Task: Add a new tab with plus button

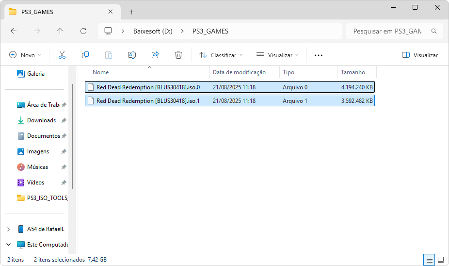Action: click(x=131, y=12)
